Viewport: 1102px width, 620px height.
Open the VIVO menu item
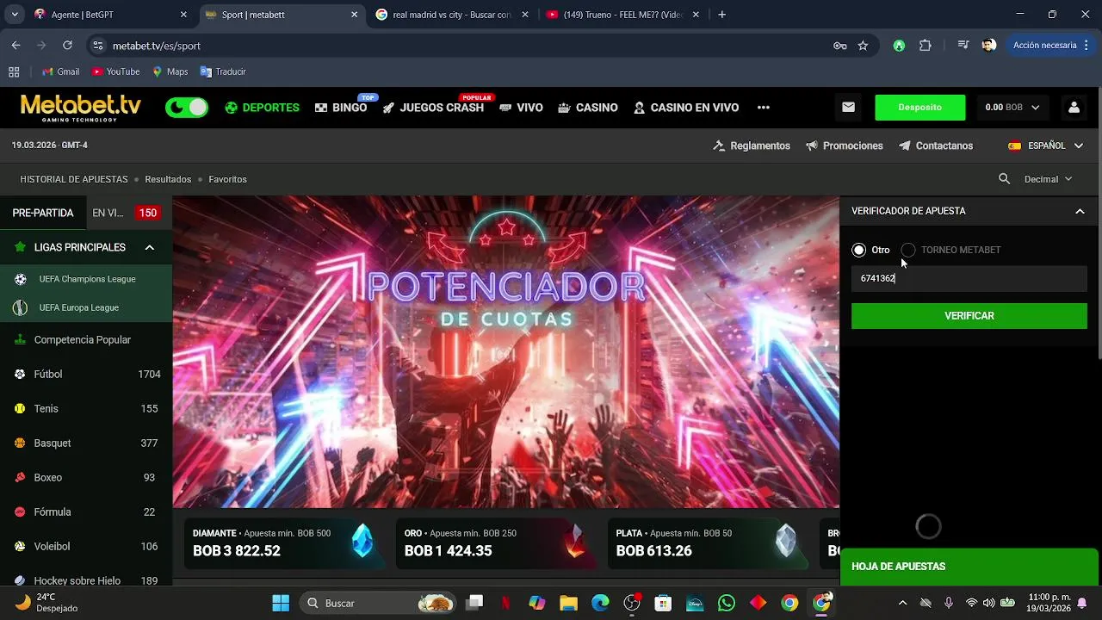point(521,108)
